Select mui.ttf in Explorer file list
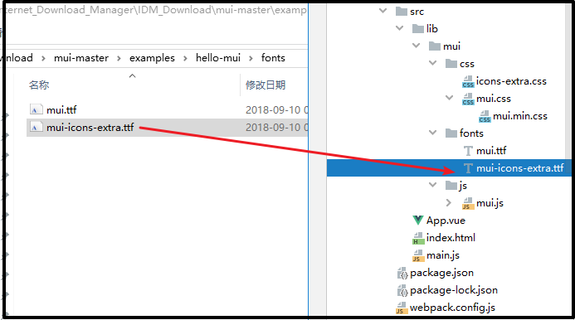The height and width of the screenshot is (320, 575). click(x=61, y=109)
